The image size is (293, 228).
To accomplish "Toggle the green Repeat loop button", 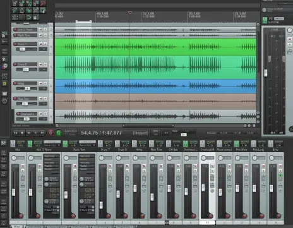I will tap(59, 133).
